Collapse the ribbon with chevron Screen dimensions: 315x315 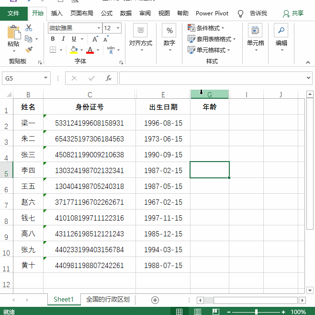click(308, 62)
